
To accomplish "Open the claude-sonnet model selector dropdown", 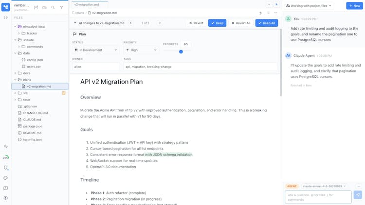I will tap(324, 186).
